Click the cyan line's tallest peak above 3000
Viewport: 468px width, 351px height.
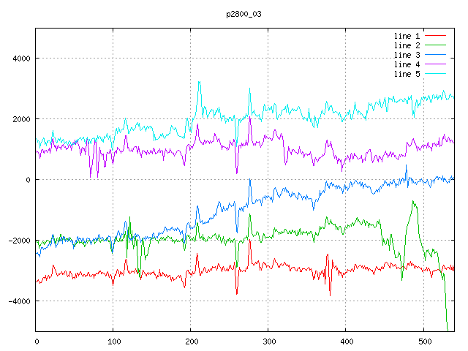(199, 83)
